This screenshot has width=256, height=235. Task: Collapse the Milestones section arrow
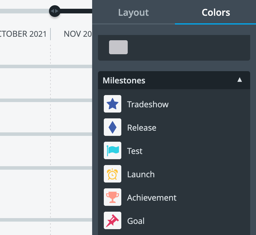click(239, 80)
